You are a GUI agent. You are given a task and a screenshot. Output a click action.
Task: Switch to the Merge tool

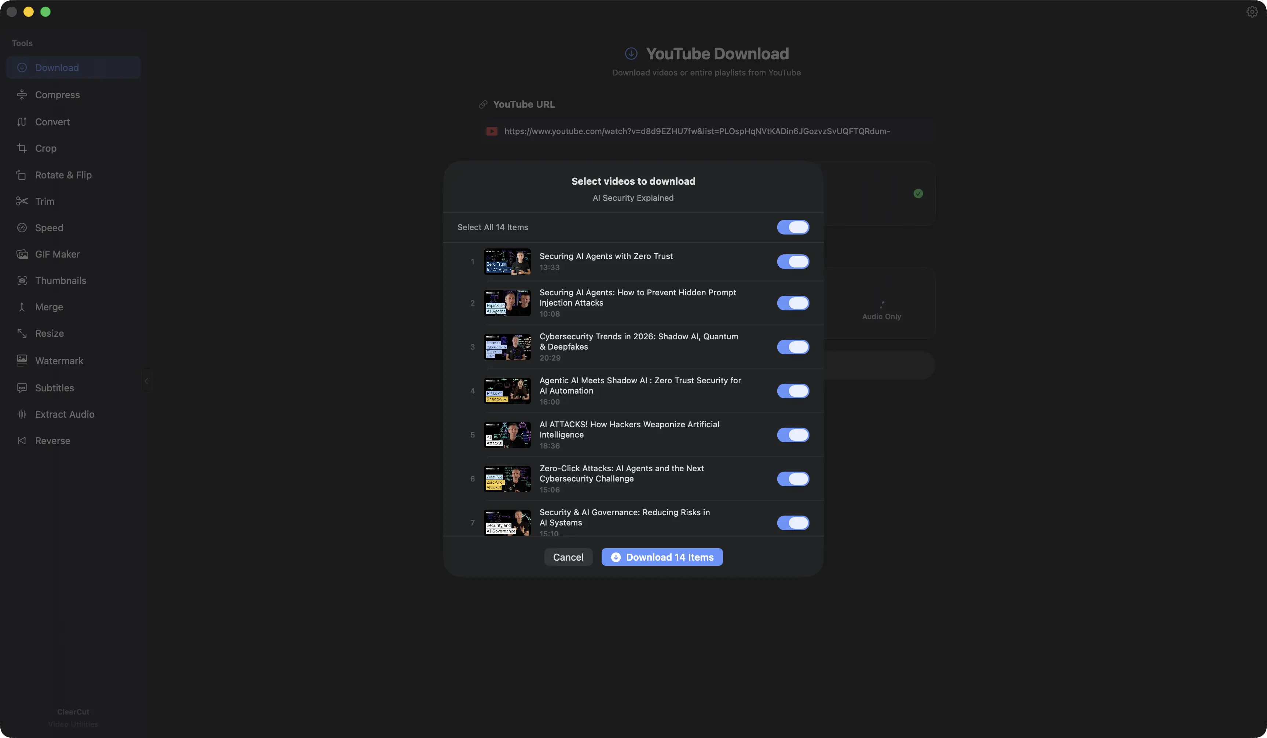pyautogui.click(x=49, y=307)
